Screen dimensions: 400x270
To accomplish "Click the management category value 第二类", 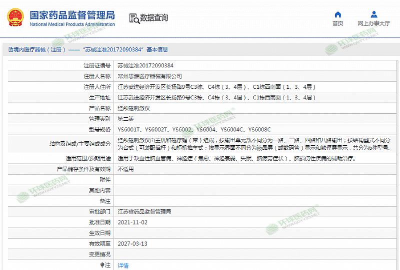I will pyautogui.click(x=125, y=119).
